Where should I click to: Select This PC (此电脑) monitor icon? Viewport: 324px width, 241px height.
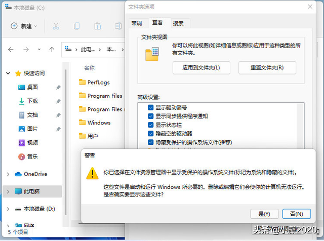point(18,191)
